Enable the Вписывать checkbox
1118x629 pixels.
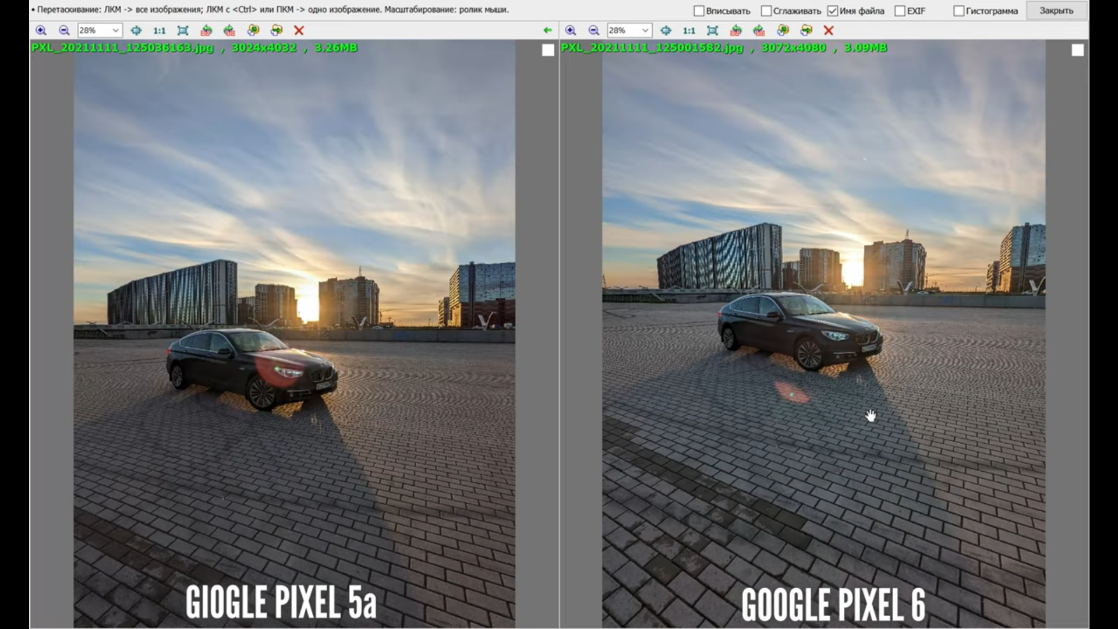tap(699, 11)
